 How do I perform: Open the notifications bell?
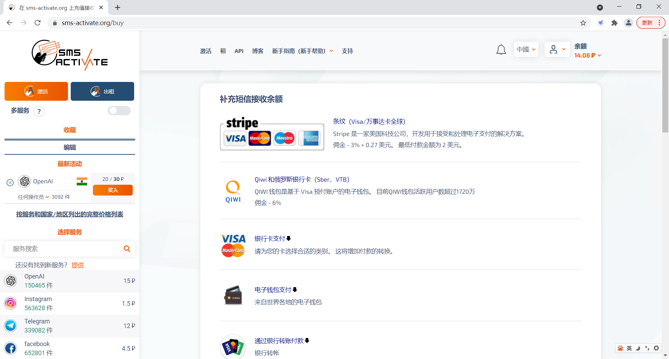point(501,50)
